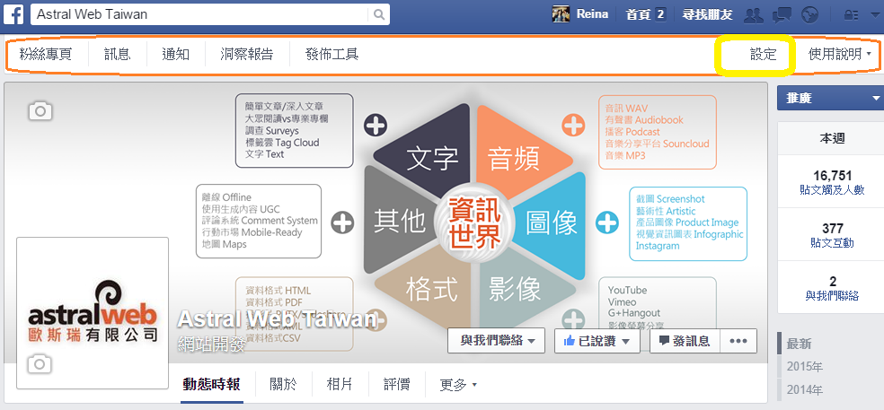Jump to 2015年 in timeline navigator
This screenshot has height=410, width=884.
point(805,367)
